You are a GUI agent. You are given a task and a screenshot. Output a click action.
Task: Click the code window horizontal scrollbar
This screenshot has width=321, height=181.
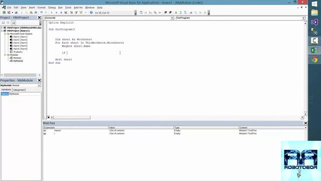click(72, 117)
